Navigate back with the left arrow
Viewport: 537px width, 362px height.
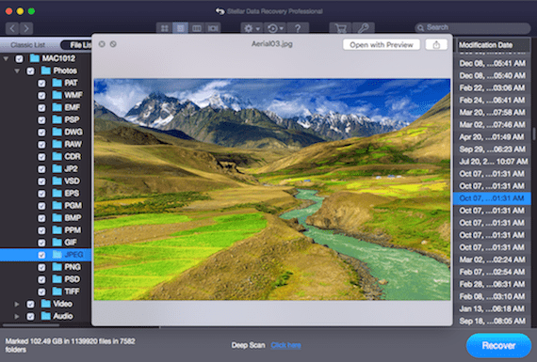[12, 28]
